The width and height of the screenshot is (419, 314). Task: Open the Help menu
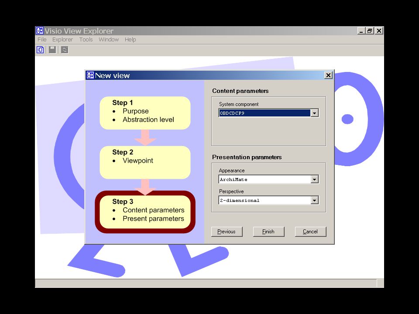[x=130, y=40]
